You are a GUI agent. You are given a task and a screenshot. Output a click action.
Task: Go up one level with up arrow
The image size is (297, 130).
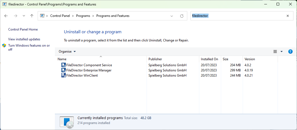[x=32, y=16]
